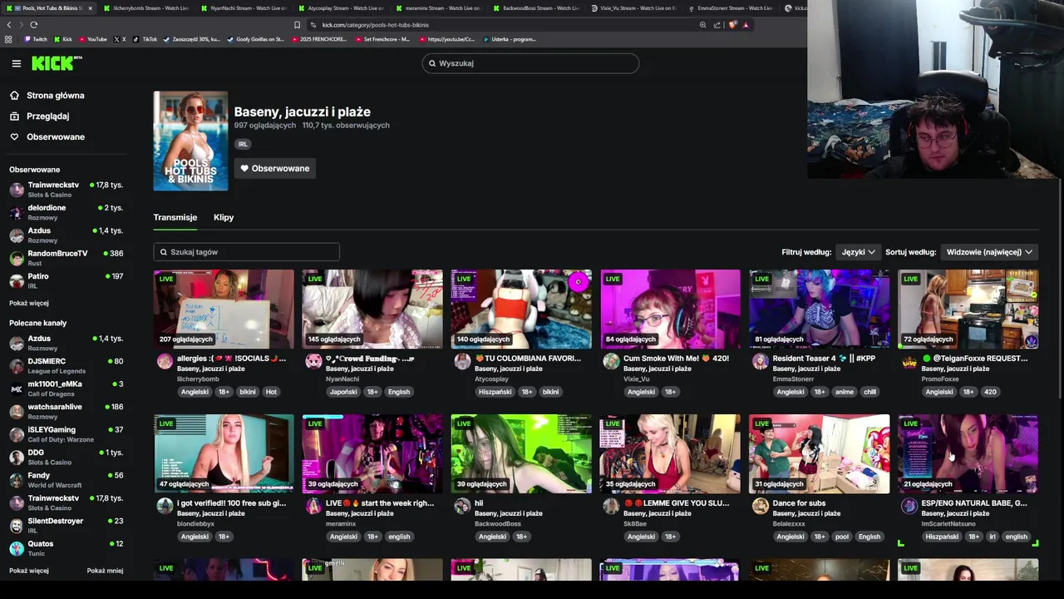Click the KICK logo
The height and width of the screenshot is (599, 1064).
pos(57,63)
